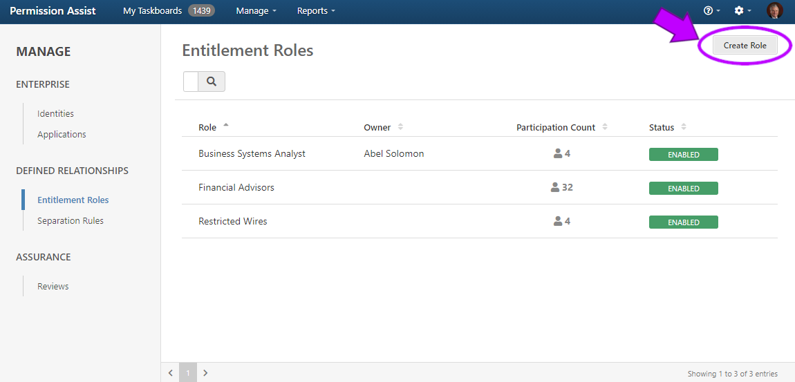
Task: Click participant icon for Restricted Wires
Action: point(558,222)
